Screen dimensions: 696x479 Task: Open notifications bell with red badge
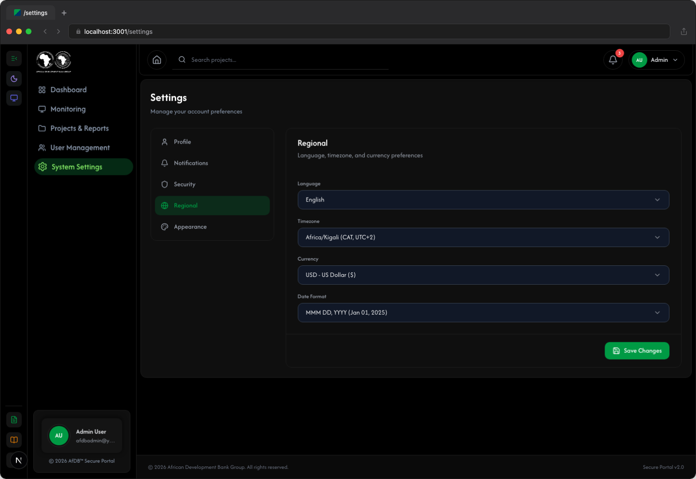(613, 60)
